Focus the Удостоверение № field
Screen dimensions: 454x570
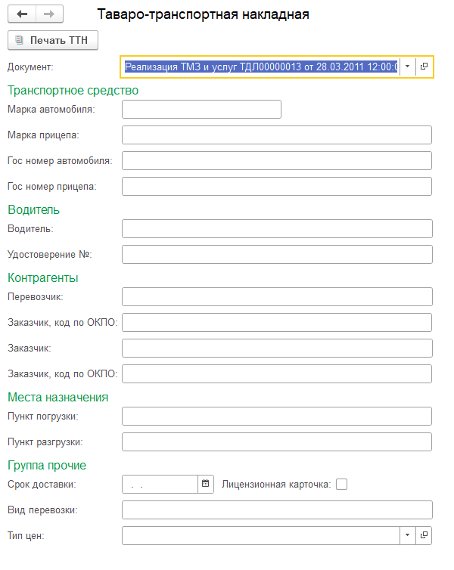(x=276, y=254)
